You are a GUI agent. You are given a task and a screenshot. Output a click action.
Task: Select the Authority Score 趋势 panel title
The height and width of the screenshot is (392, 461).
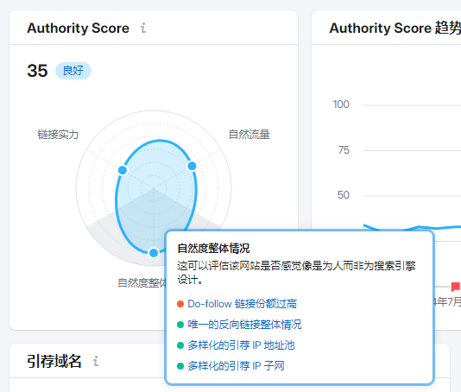(x=395, y=28)
